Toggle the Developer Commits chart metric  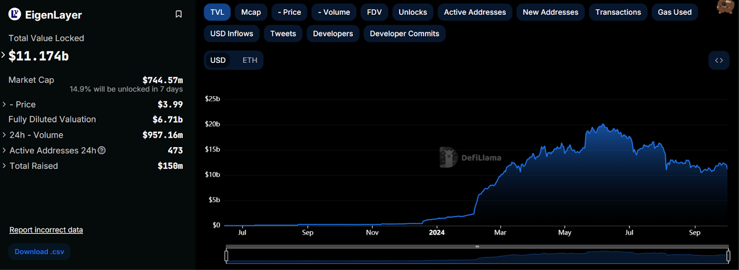[405, 34]
